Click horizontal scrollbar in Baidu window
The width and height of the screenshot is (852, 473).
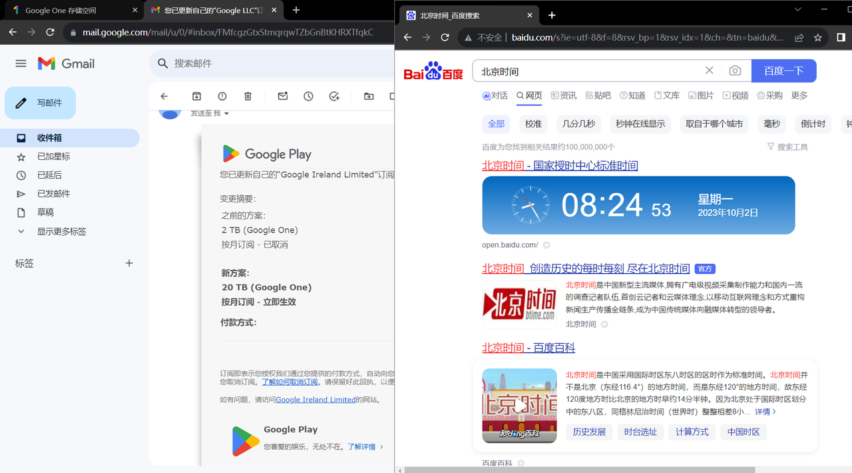pyautogui.click(x=579, y=470)
